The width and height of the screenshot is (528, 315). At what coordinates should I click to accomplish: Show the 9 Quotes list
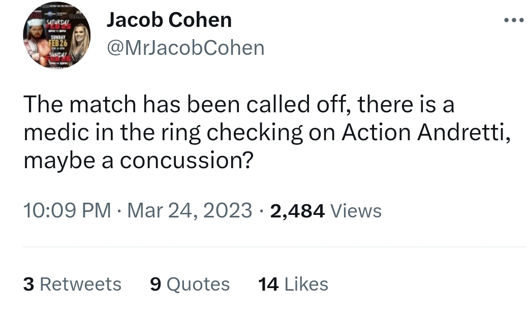click(x=190, y=284)
